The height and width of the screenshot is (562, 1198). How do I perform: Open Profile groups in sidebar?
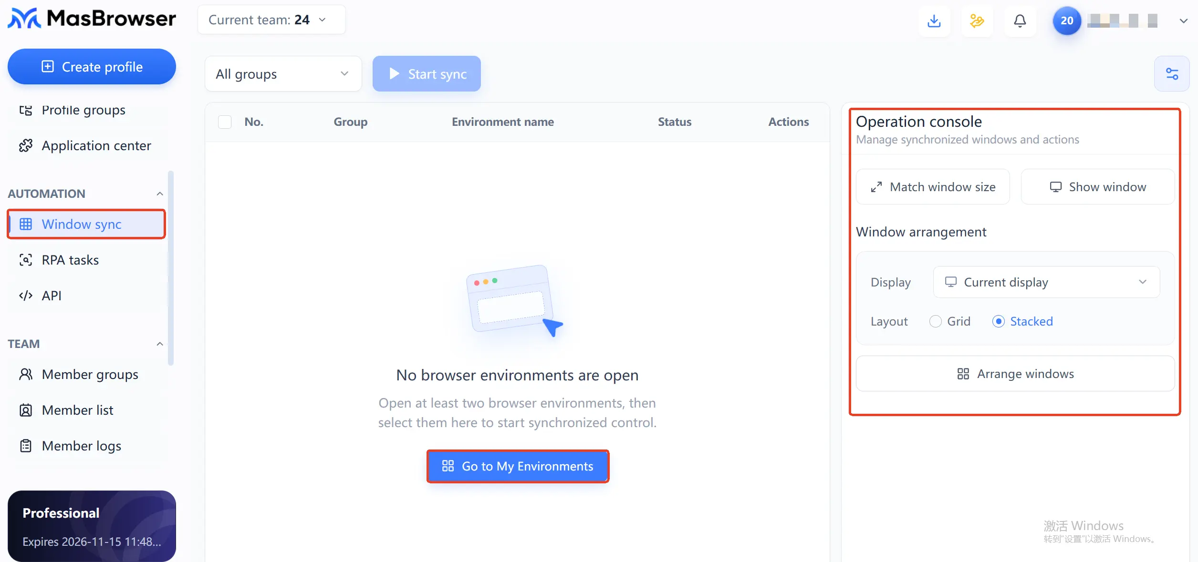click(x=86, y=110)
